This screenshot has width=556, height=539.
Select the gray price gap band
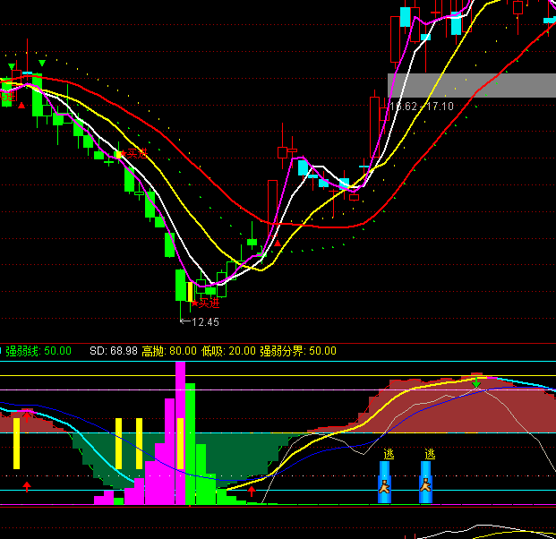click(472, 85)
